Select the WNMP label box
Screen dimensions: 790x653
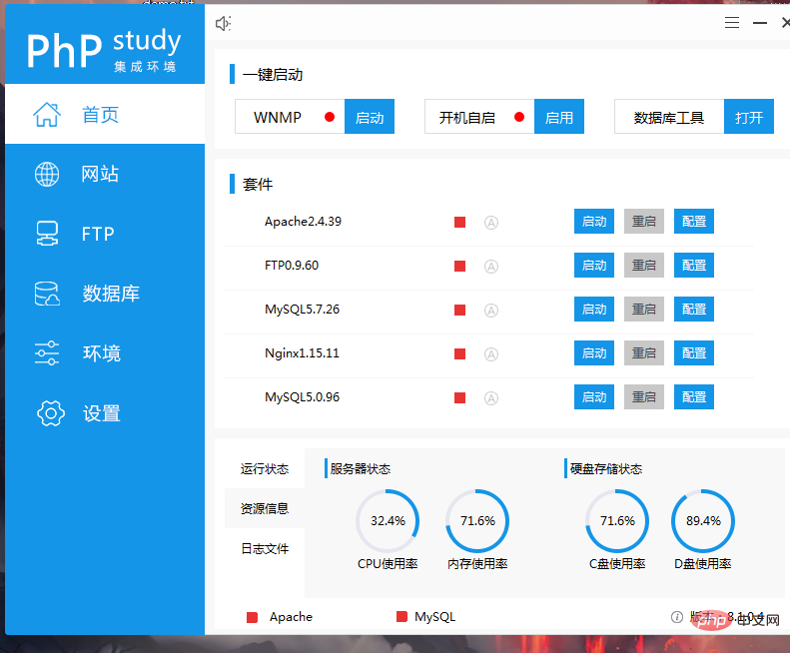[x=290, y=117]
